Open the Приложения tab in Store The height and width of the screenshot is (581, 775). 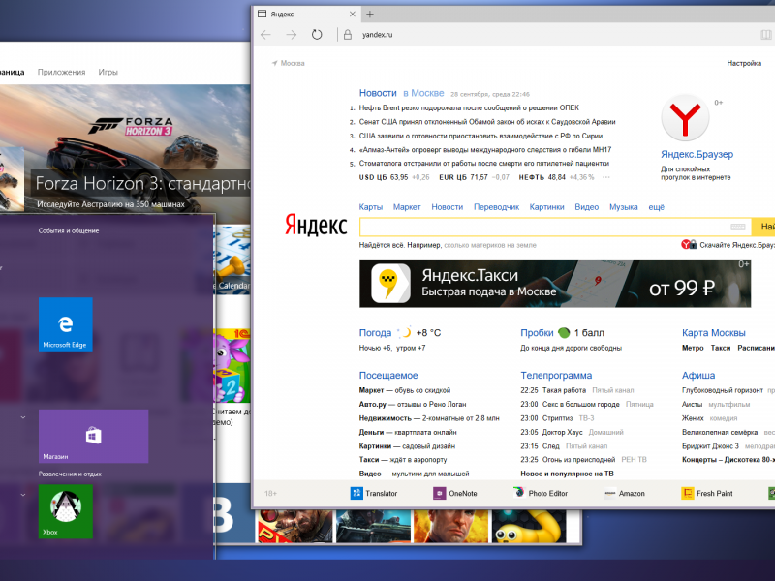[x=61, y=72]
